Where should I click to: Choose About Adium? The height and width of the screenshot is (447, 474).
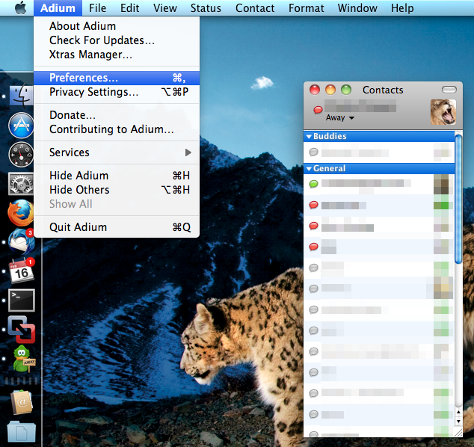[x=117, y=26]
